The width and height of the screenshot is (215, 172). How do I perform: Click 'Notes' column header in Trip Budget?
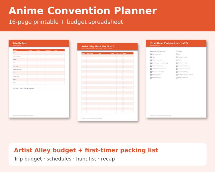click(x=59, y=50)
